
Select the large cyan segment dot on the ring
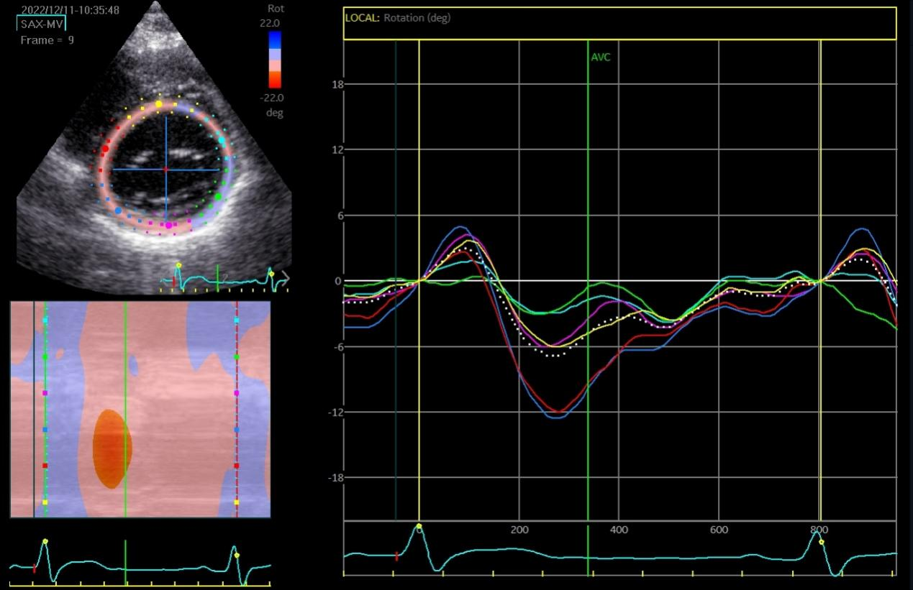click(x=222, y=139)
